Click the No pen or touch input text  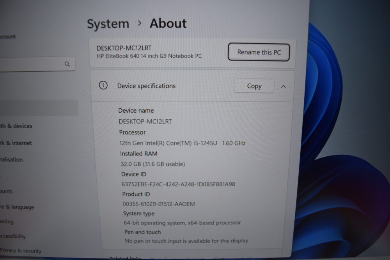click(x=186, y=241)
